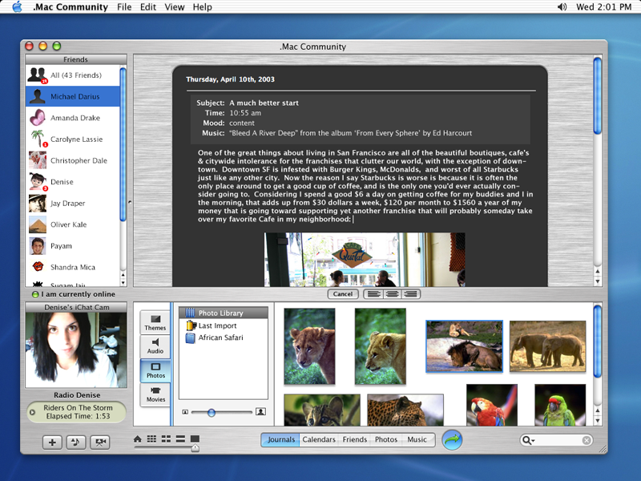Select Photo Library source

point(224,313)
